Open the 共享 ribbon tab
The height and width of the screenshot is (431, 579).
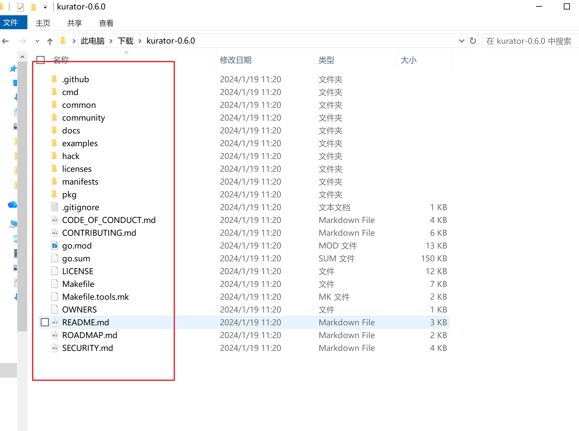point(74,23)
